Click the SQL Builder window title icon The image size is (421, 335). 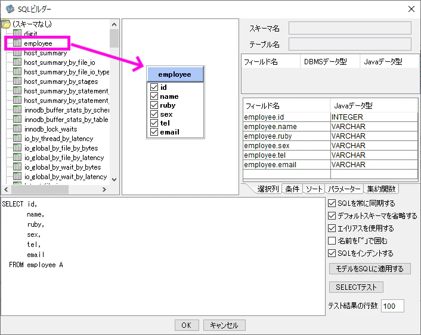pyautogui.click(x=10, y=9)
